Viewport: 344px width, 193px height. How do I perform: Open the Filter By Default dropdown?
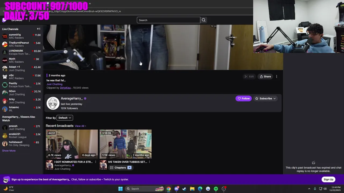(x=65, y=118)
